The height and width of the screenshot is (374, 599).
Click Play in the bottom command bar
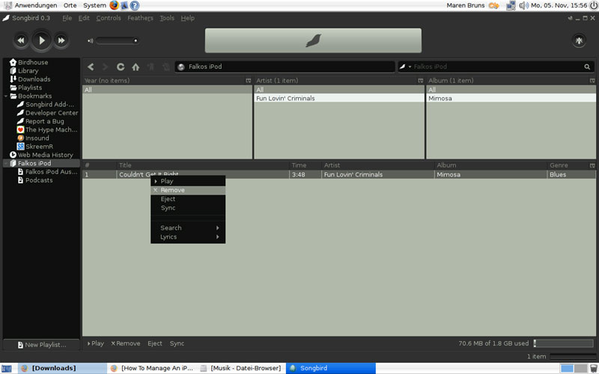click(x=96, y=343)
